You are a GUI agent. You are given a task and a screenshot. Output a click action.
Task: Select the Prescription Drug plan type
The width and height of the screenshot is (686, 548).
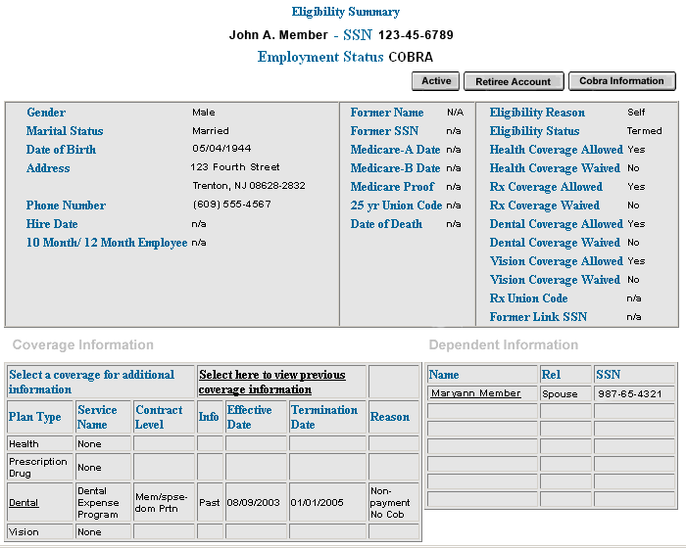(x=38, y=467)
